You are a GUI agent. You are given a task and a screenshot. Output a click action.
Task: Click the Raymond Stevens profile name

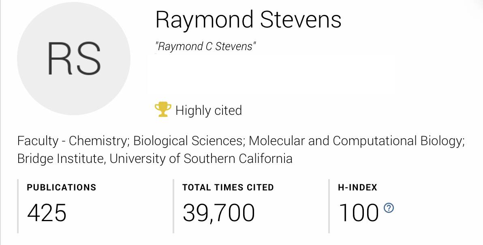click(248, 19)
